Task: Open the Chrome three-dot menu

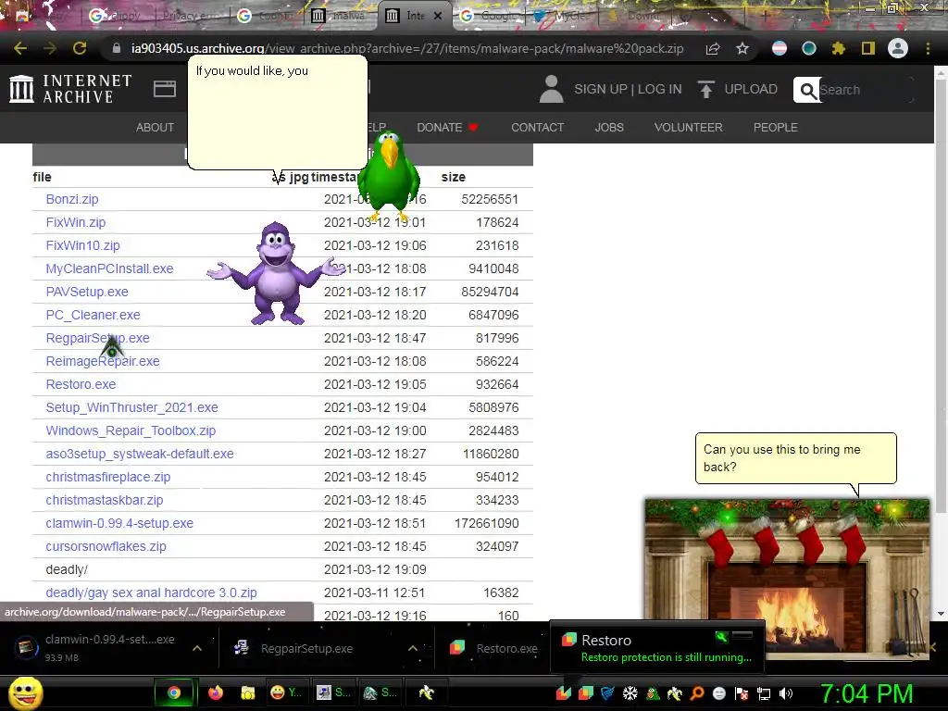Action: pos(928,48)
